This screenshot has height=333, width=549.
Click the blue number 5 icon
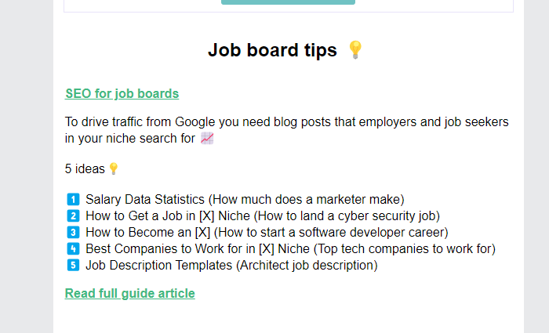point(73,265)
